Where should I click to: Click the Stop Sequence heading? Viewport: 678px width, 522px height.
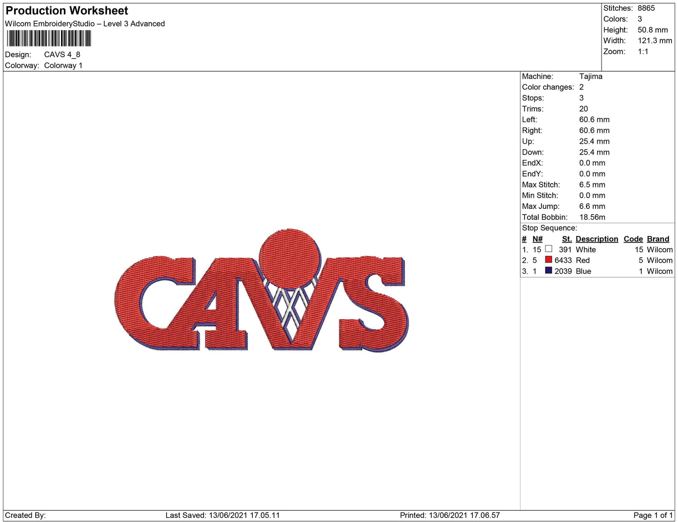[549, 228]
